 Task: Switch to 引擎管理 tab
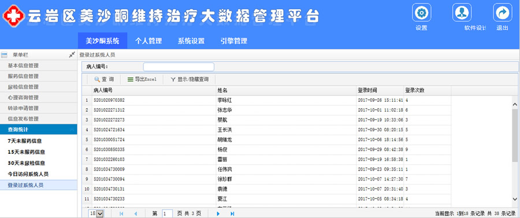click(x=234, y=41)
